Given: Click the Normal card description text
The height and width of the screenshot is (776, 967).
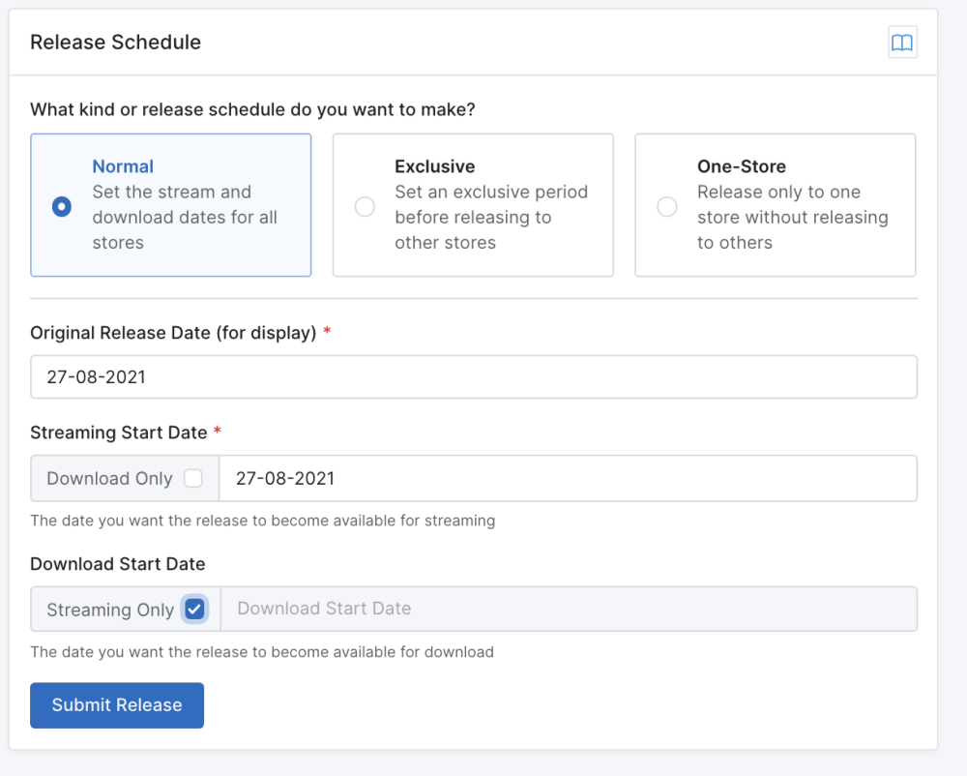Looking at the screenshot, I should pyautogui.click(x=184, y=218).
